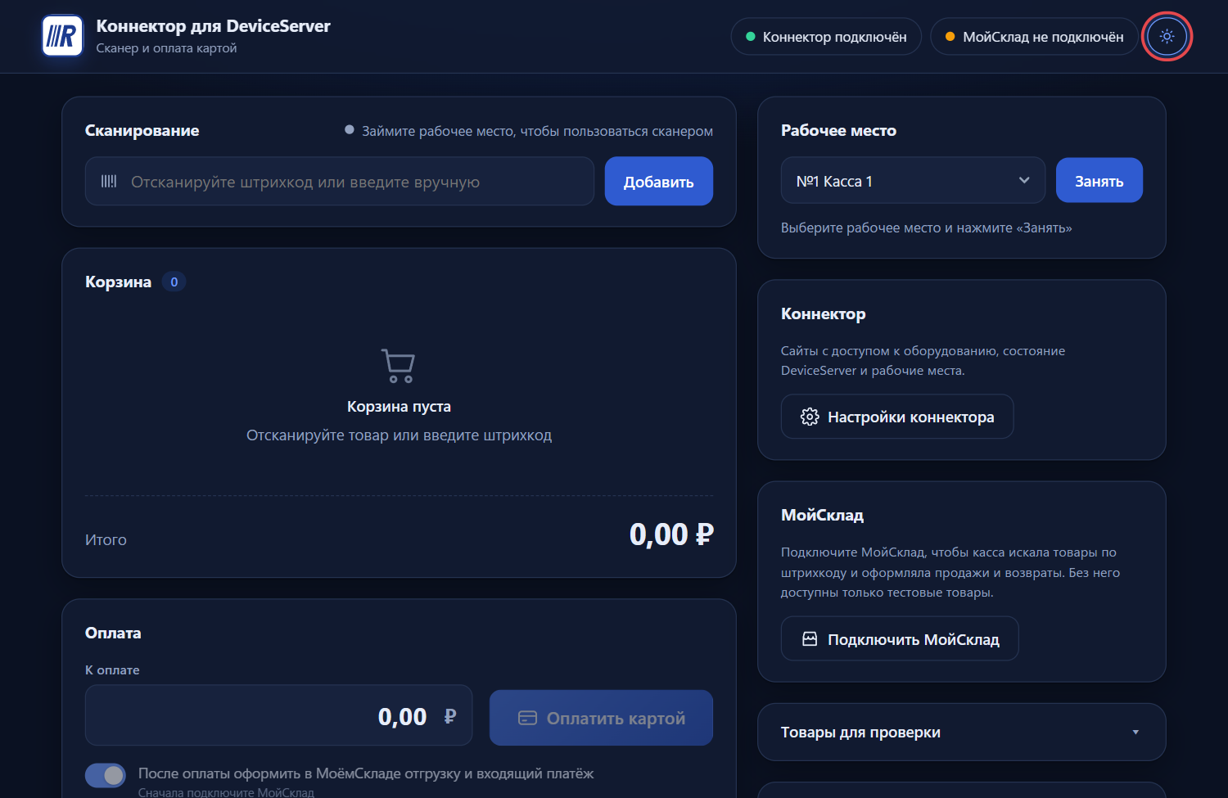Image resolution: width=1228 pixels, height=798 pixels.
Task: Click the inbox icon in Подключить МойСклад
Action: tap(810, 639)
